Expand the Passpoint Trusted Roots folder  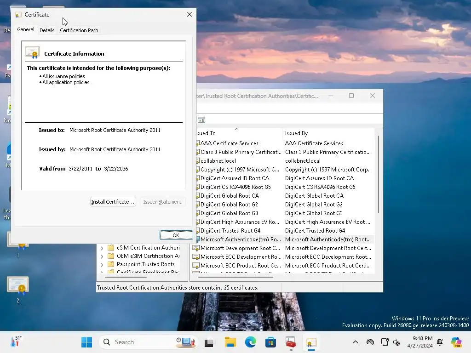[102, 265]
